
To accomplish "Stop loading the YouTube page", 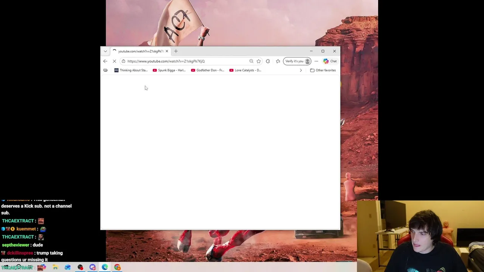I will (x=114, y=61).
